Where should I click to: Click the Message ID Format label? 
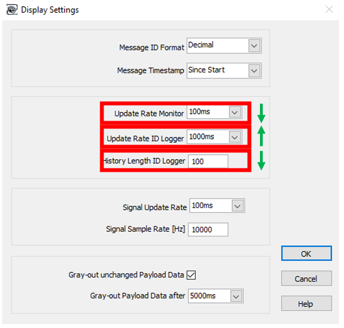click(x=151, y=48)
